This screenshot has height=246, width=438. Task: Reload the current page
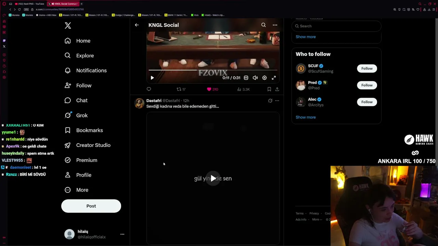(19, 10)
